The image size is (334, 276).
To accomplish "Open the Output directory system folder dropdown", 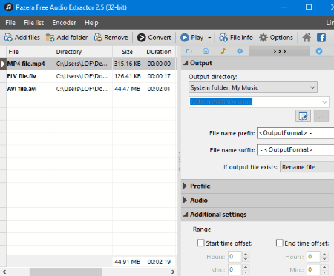I will [253, 87].
